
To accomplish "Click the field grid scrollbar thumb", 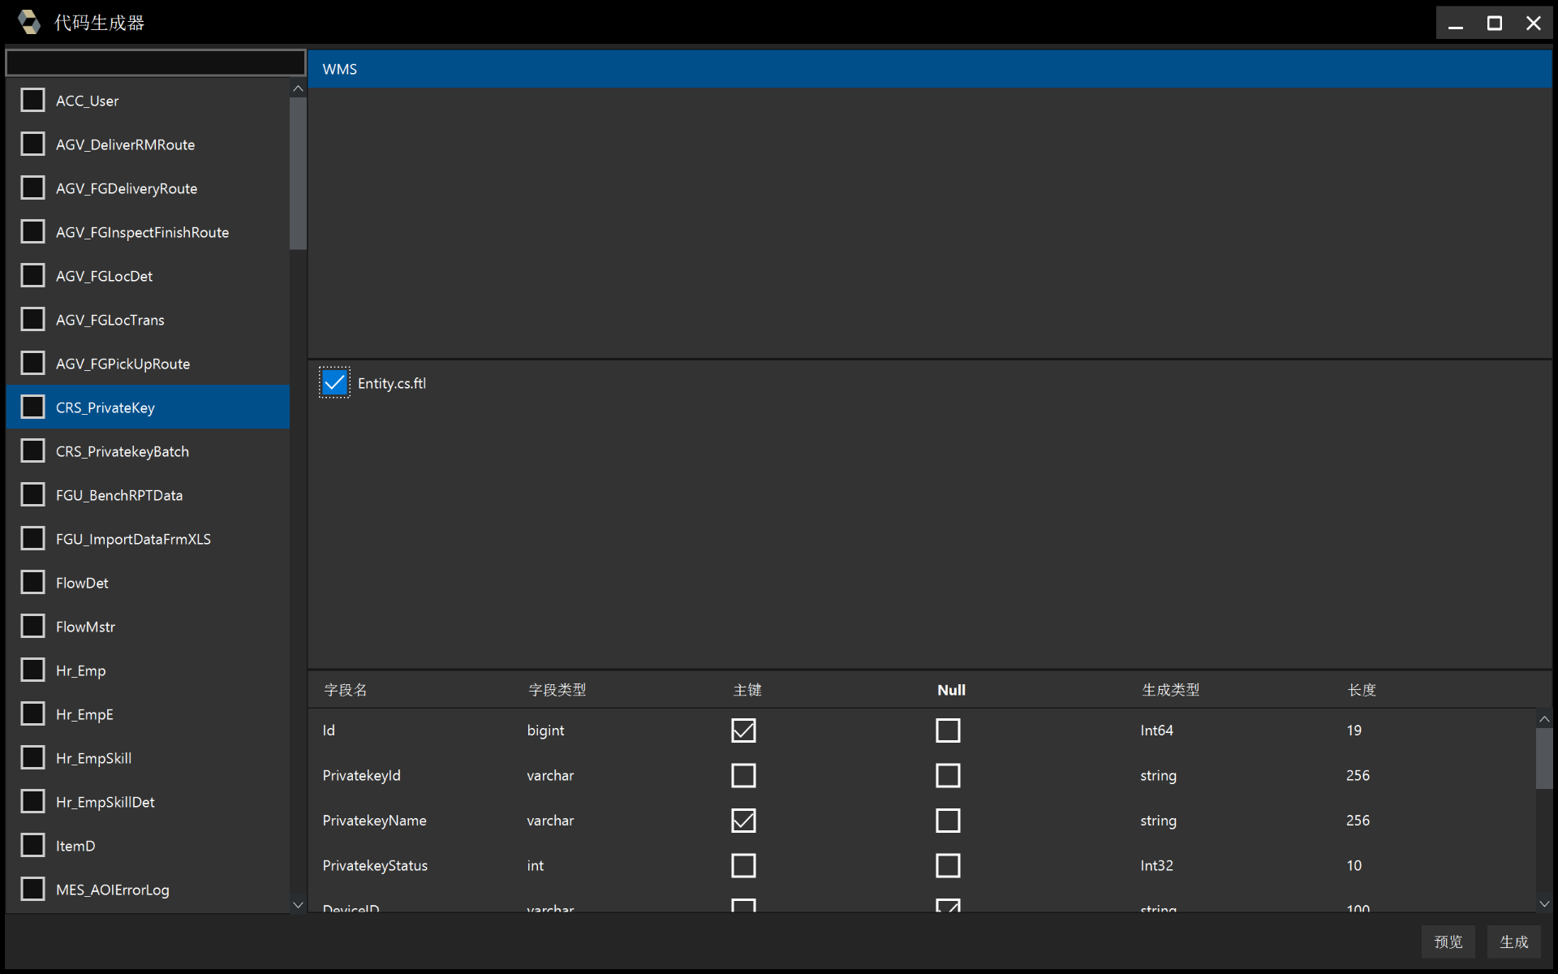I will point(1544,758).
